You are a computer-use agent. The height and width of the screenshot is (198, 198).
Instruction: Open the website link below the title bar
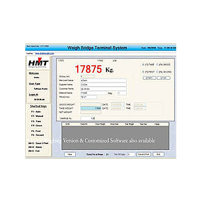point(45,53)
